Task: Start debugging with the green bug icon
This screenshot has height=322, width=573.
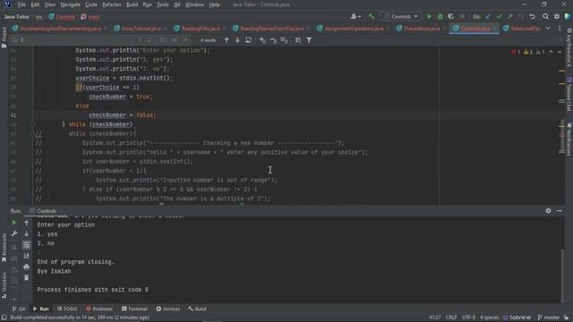Action: click(440, 17)
